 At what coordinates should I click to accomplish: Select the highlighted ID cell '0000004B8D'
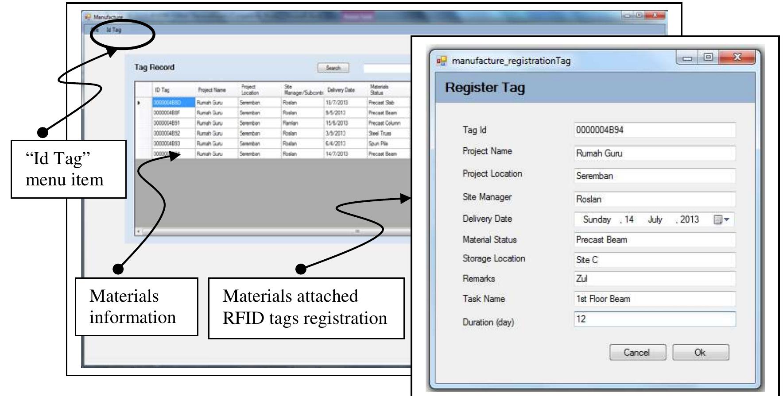[174, 103]
